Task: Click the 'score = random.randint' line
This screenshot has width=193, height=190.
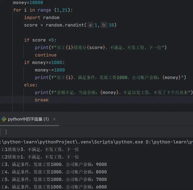Action: pos(70,25)
